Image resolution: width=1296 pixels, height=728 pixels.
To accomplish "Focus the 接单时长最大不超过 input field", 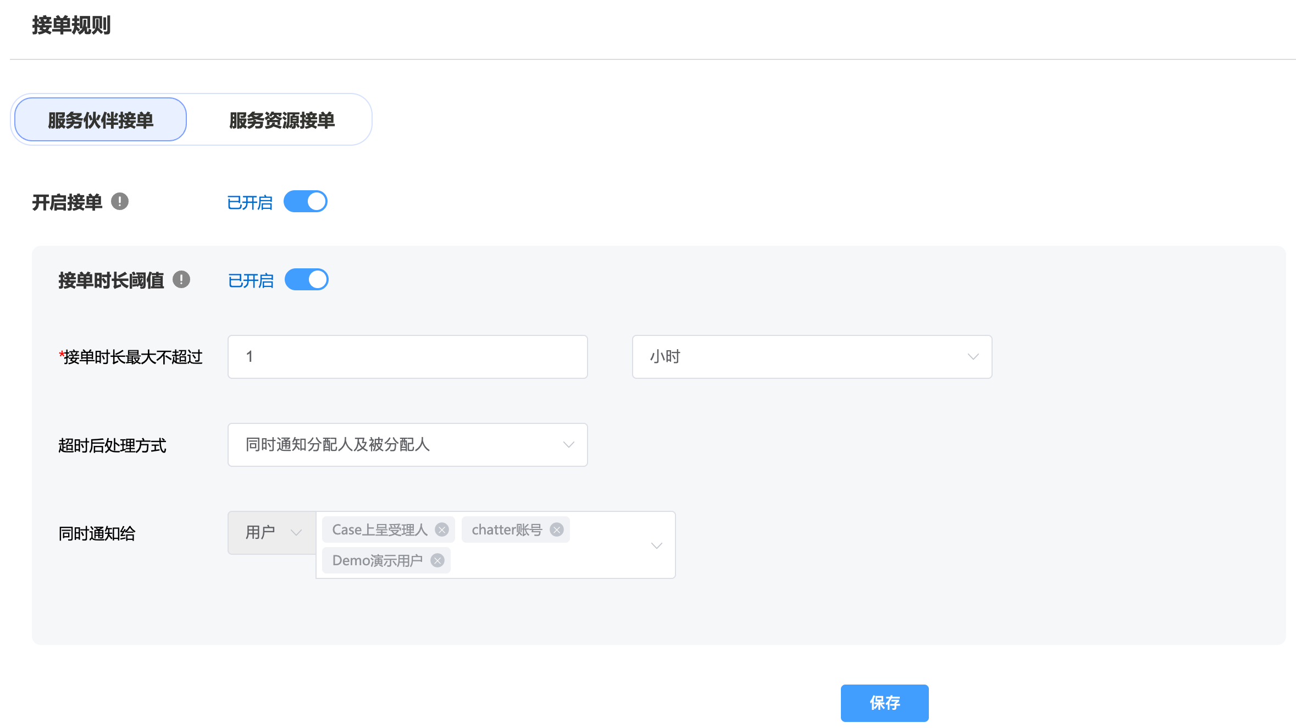I will point(407,357).
